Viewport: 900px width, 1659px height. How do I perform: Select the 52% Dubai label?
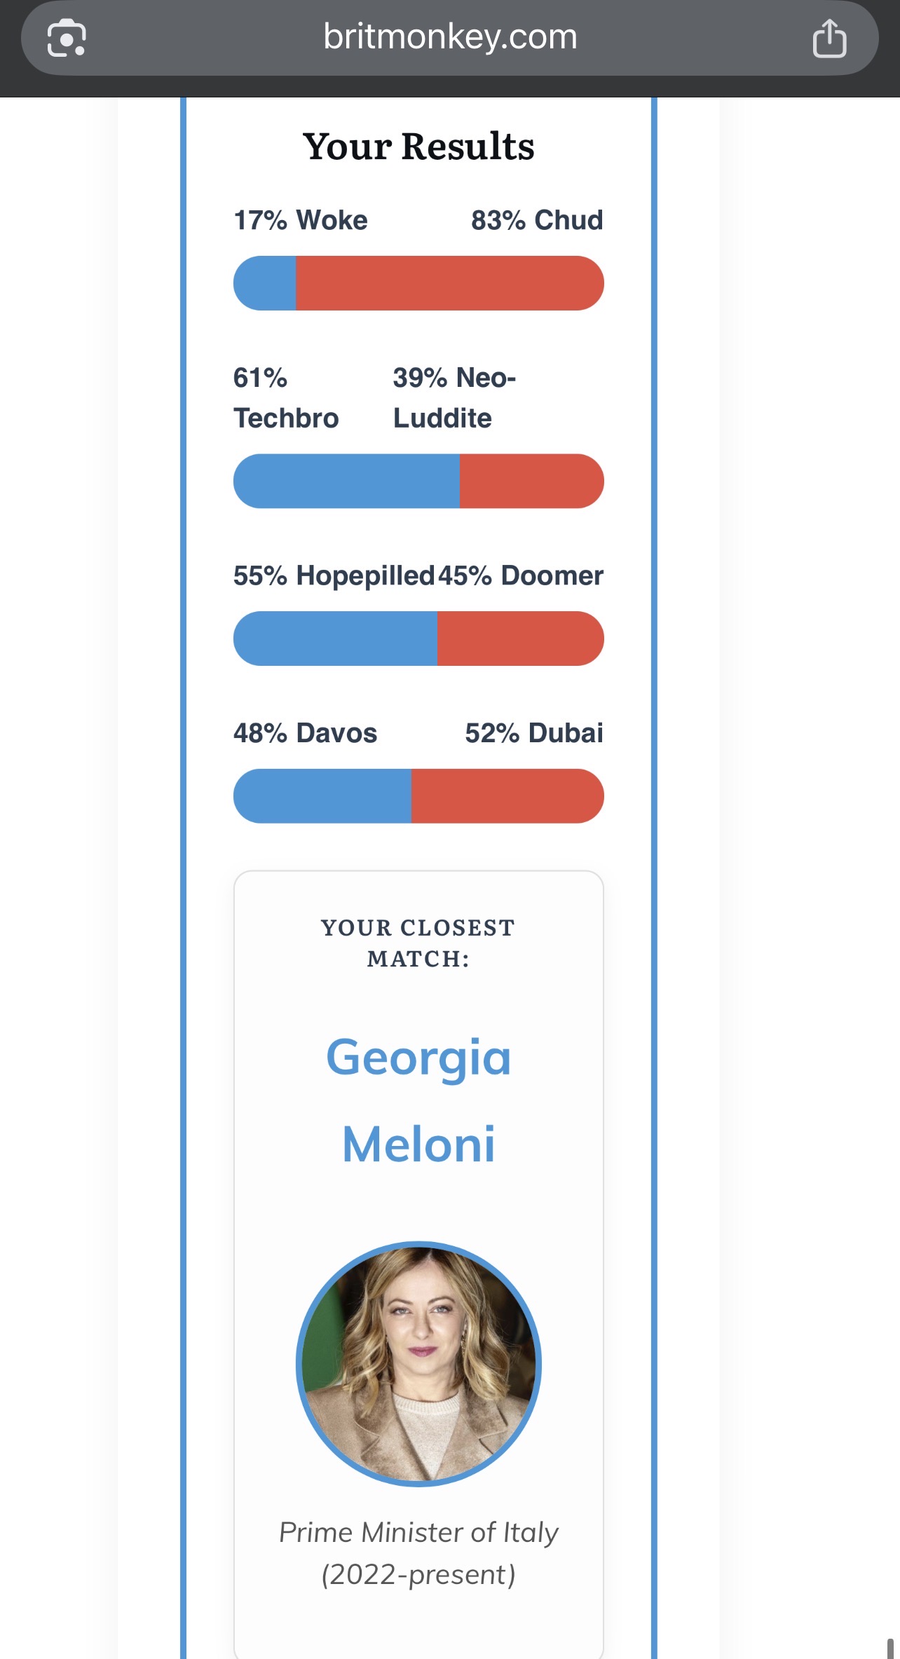click(x=534, y=733)
